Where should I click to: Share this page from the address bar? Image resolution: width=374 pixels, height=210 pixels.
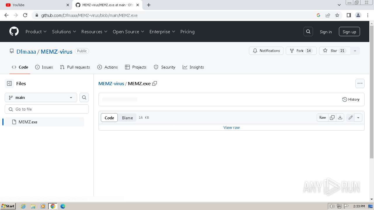[328, 15]
